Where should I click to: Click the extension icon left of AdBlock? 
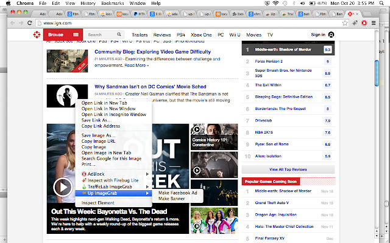tap(355, 23)
